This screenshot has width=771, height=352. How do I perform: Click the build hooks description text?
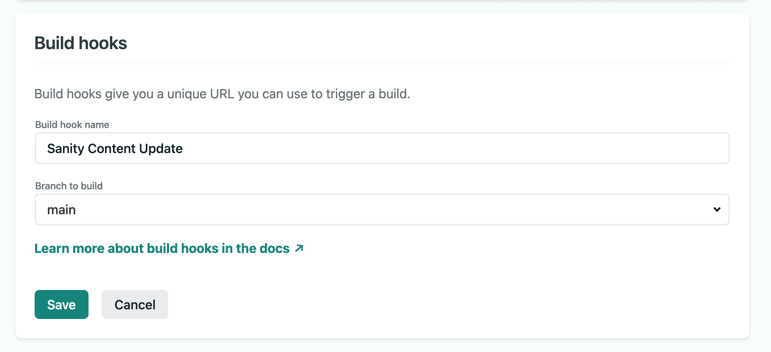[x=222, y=94]
